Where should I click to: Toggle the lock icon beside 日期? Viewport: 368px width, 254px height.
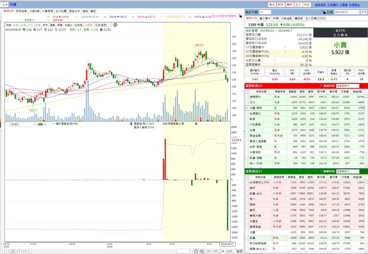324,12
